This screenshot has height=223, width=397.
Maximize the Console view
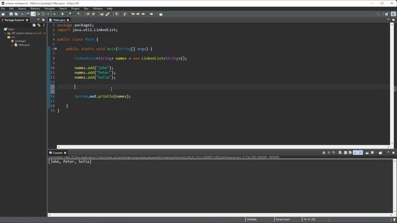point(393,152)
